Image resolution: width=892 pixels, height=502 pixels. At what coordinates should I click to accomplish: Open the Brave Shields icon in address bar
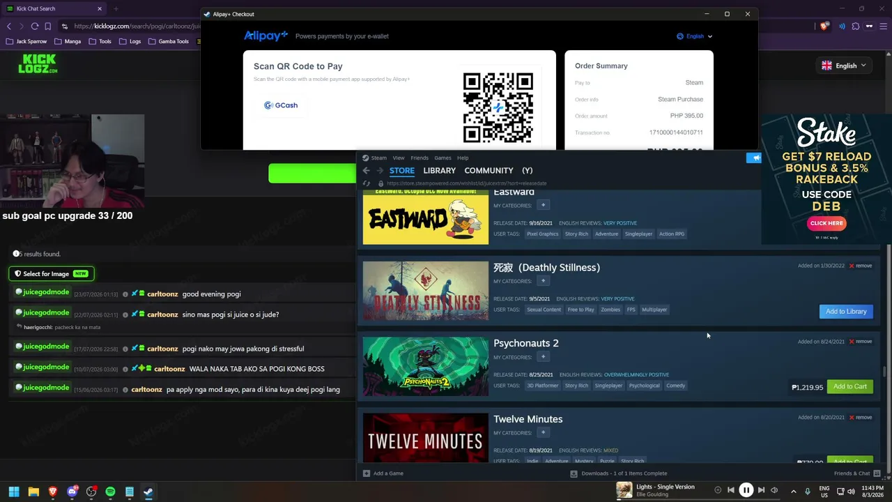click(825, 26)
